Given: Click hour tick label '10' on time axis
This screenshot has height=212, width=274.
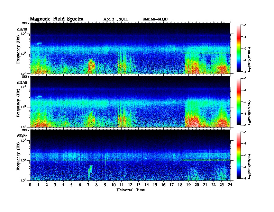Looking at the screenshot, I should 113,185.
